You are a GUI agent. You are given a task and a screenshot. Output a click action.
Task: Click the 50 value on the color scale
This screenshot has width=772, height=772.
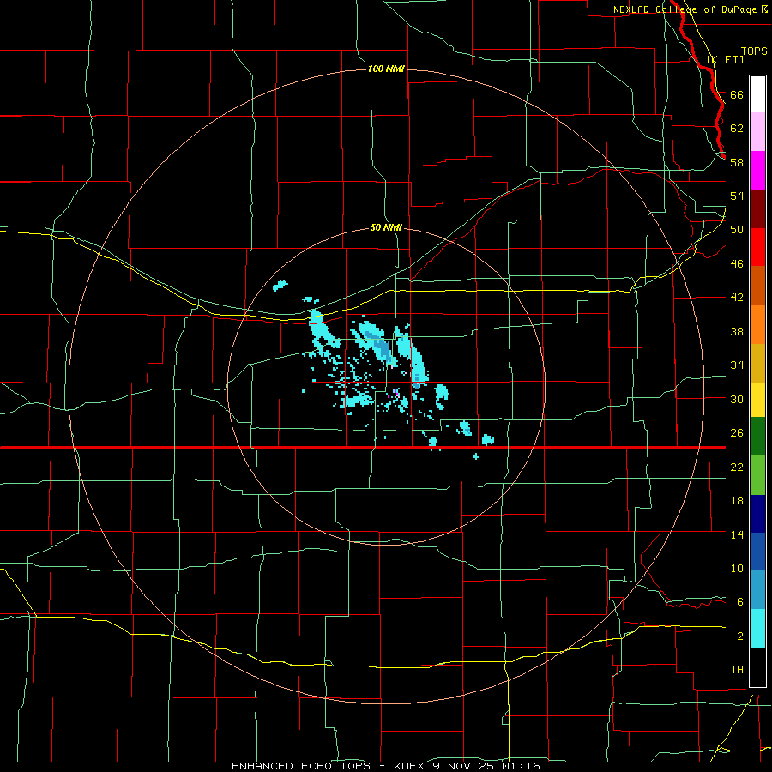tap(737, 229)
